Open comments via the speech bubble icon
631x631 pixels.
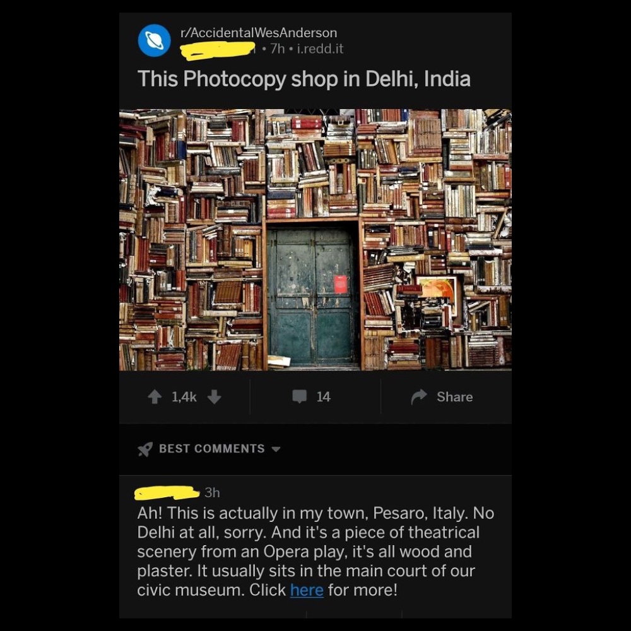coord(299,396)
